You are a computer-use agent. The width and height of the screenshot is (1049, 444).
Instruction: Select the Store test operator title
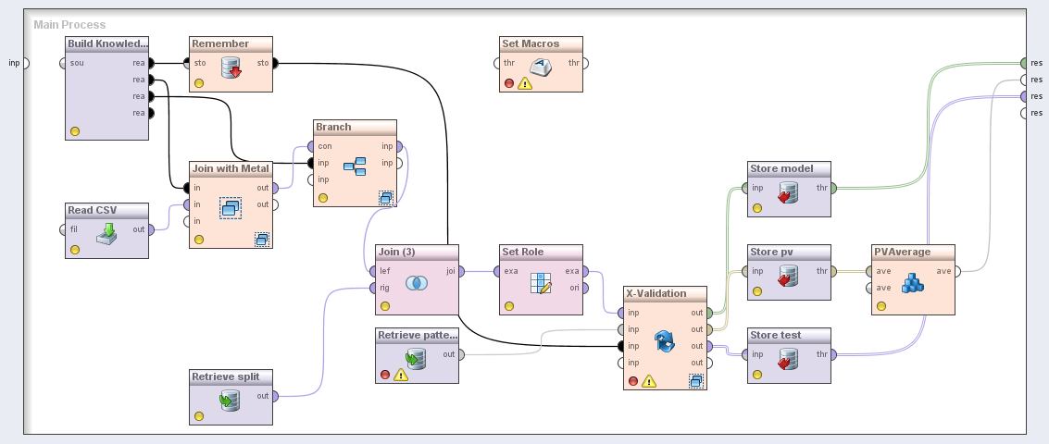pyautogui.click(x=776, y=335)
